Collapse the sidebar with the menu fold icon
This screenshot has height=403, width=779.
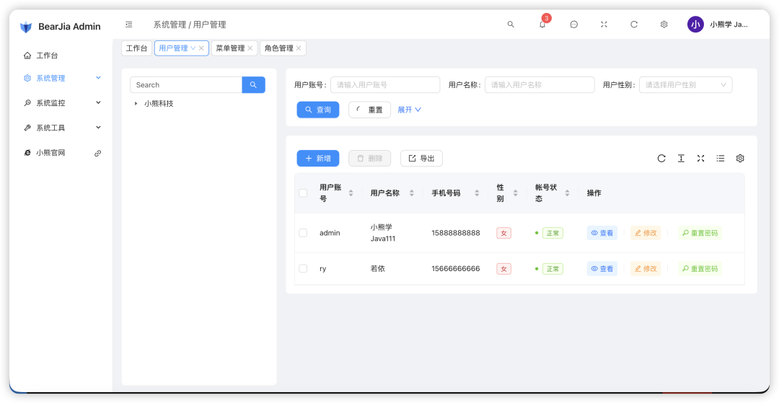pyautogui.click(x=129, y=25)
